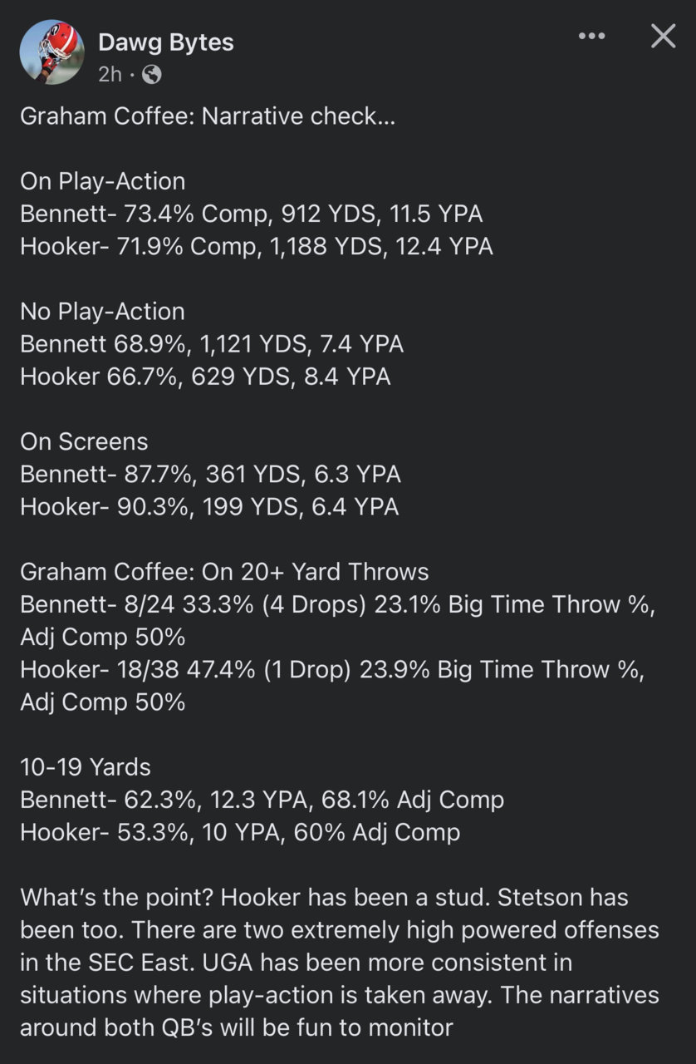The image size is (696, 1064).
Task: Click the globe public audience icon
Action: (x=152, y=75)
